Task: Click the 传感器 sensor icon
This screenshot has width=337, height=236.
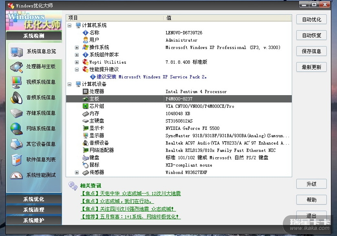Action: (x=86, y=172)
